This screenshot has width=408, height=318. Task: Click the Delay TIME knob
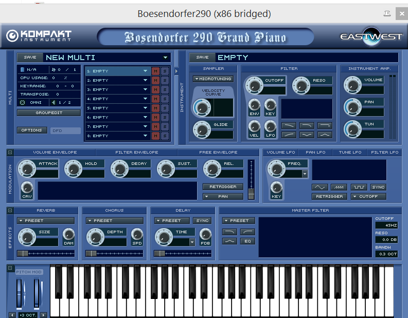tap(164, 237)
